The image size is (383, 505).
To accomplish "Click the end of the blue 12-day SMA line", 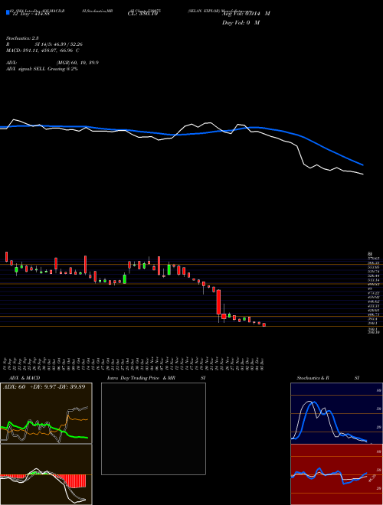I will 362,165.
